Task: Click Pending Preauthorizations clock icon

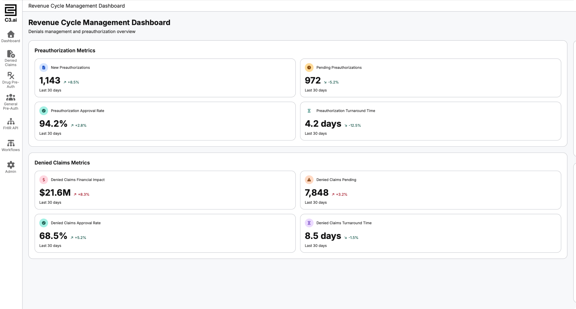Action: pos(309,68)
